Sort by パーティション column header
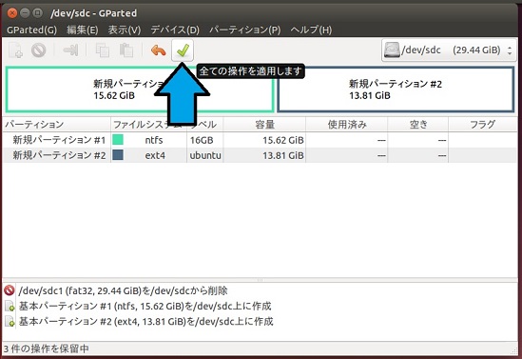 point(56,125)
